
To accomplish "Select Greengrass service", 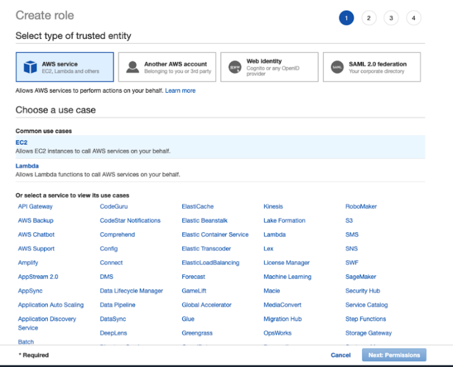I will 197,333.
